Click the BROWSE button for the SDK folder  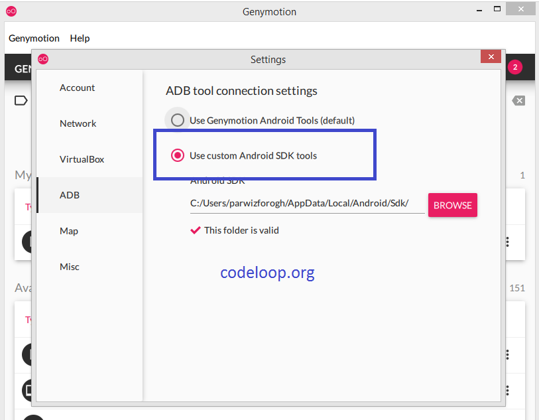coord(452,205)
